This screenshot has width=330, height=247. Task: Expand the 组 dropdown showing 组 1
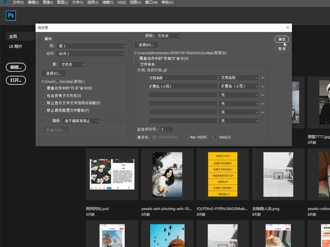[x=91, y=46]
